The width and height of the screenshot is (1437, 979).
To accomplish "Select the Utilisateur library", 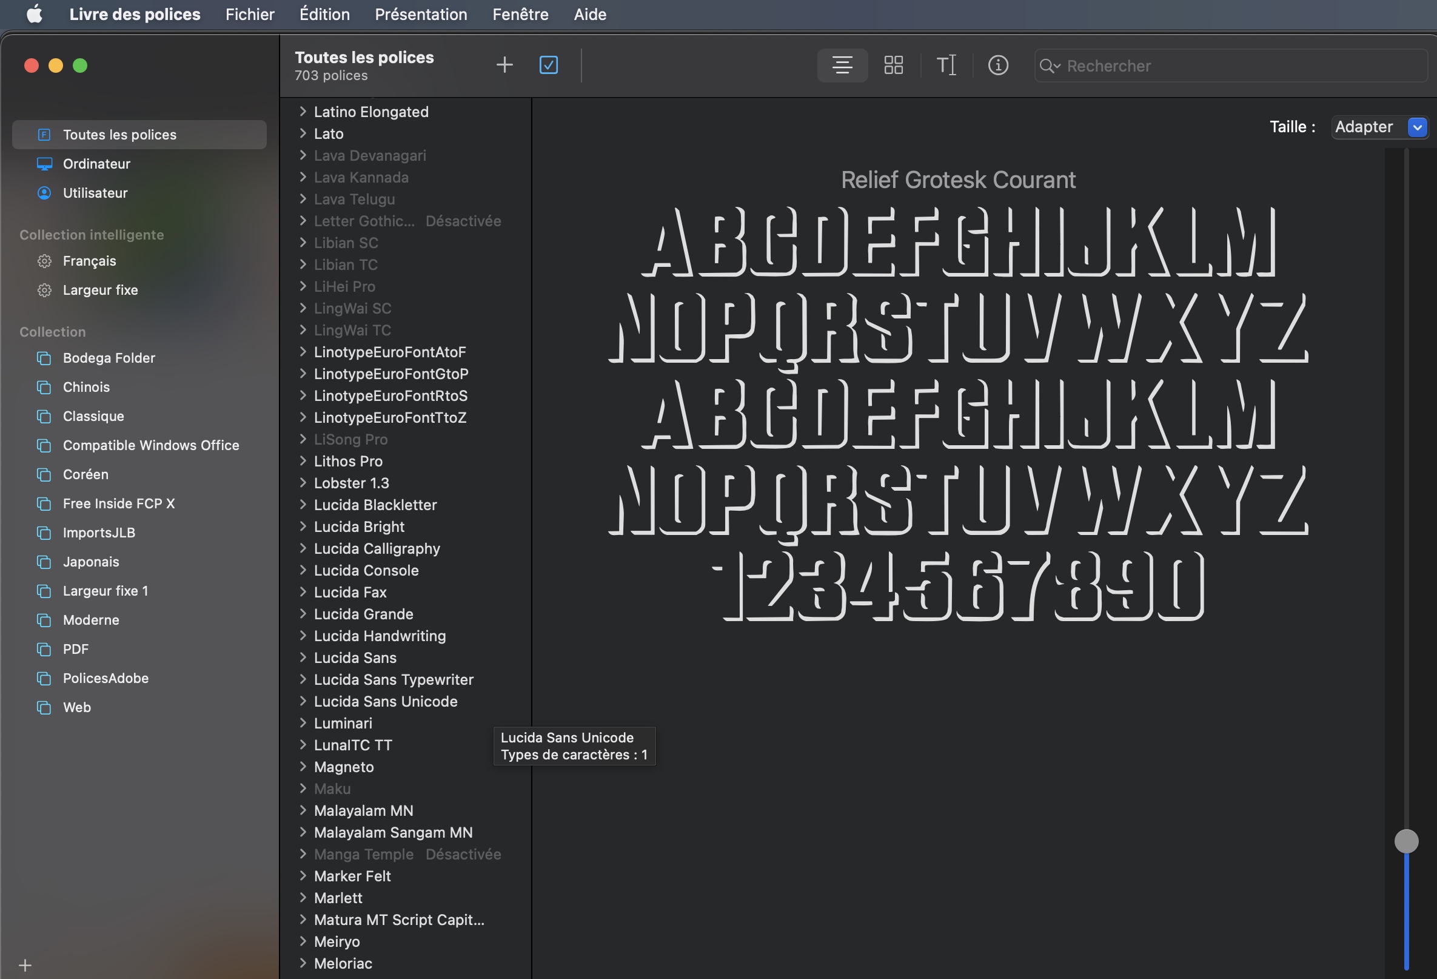I will click(95, 193).
